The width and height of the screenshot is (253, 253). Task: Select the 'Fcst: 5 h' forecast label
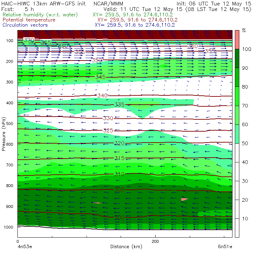(x=17, y=9)
